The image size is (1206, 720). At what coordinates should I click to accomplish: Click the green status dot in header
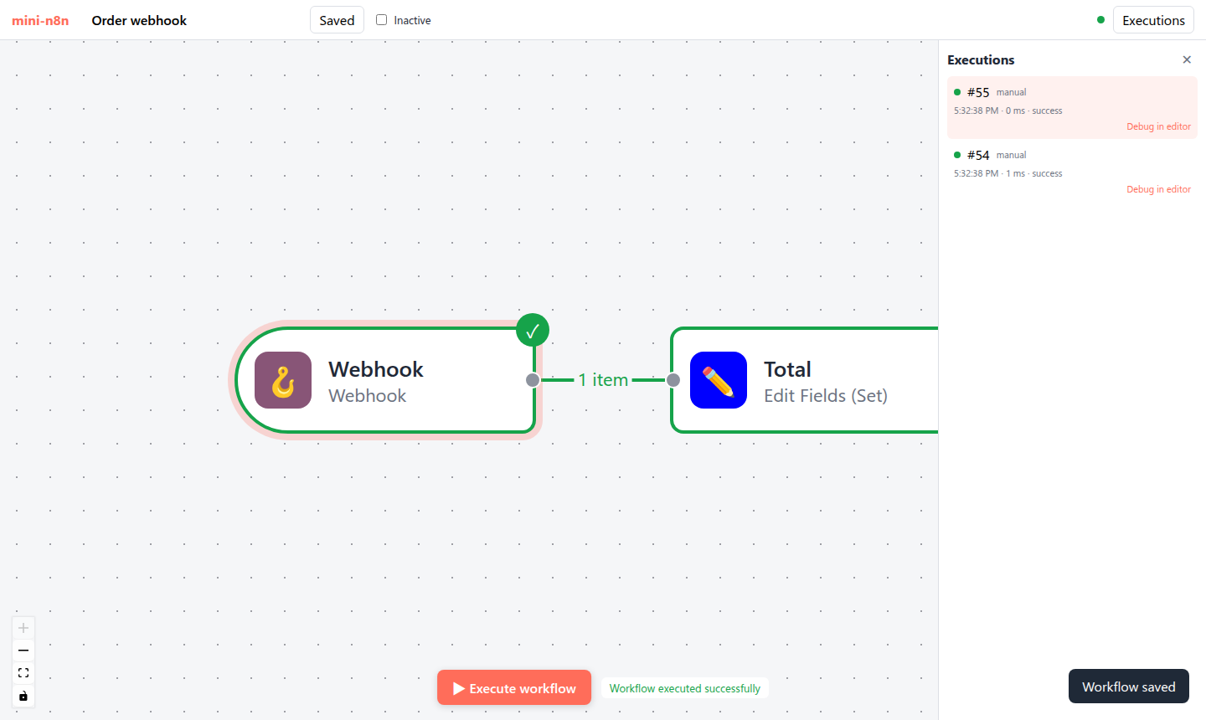[1100, 20]
